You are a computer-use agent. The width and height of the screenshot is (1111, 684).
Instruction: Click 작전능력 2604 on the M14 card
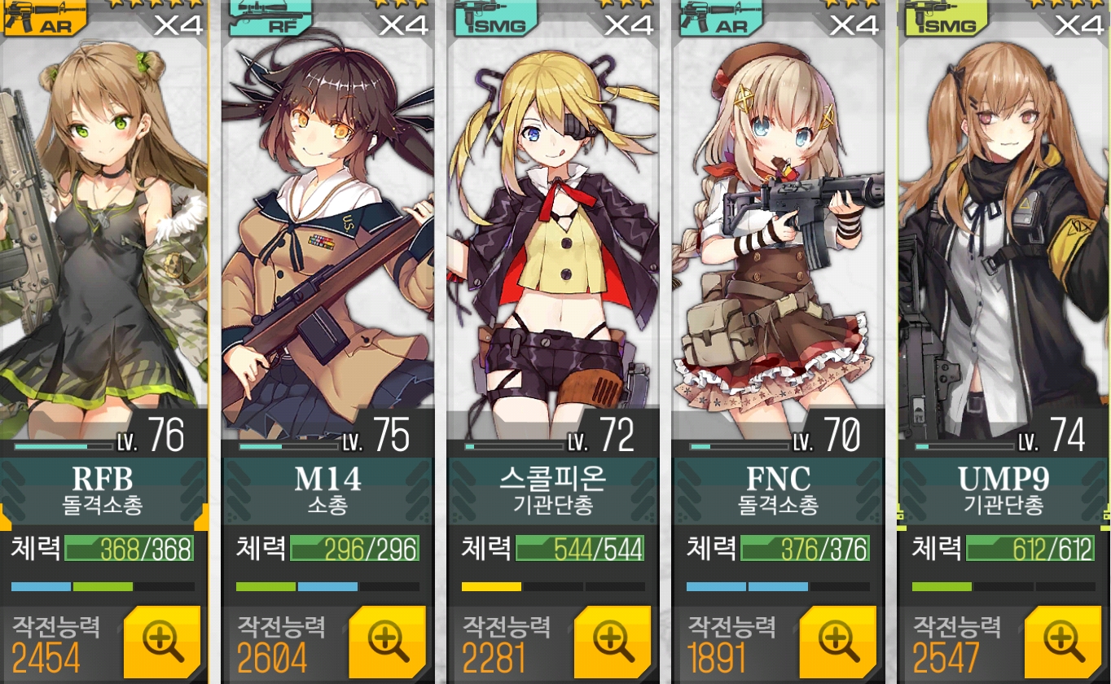[282, 644]
